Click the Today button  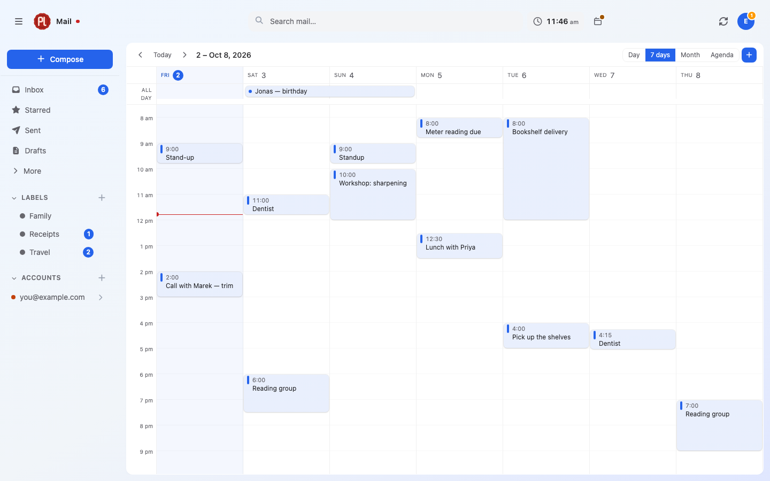click(163, 55)
